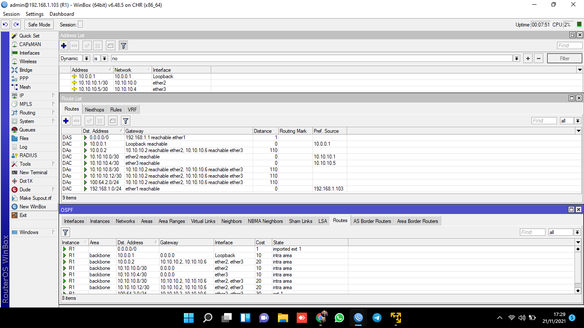Toggle the Safe Mode button
This screenshot has height=328, width=584.
pos(39,25)
